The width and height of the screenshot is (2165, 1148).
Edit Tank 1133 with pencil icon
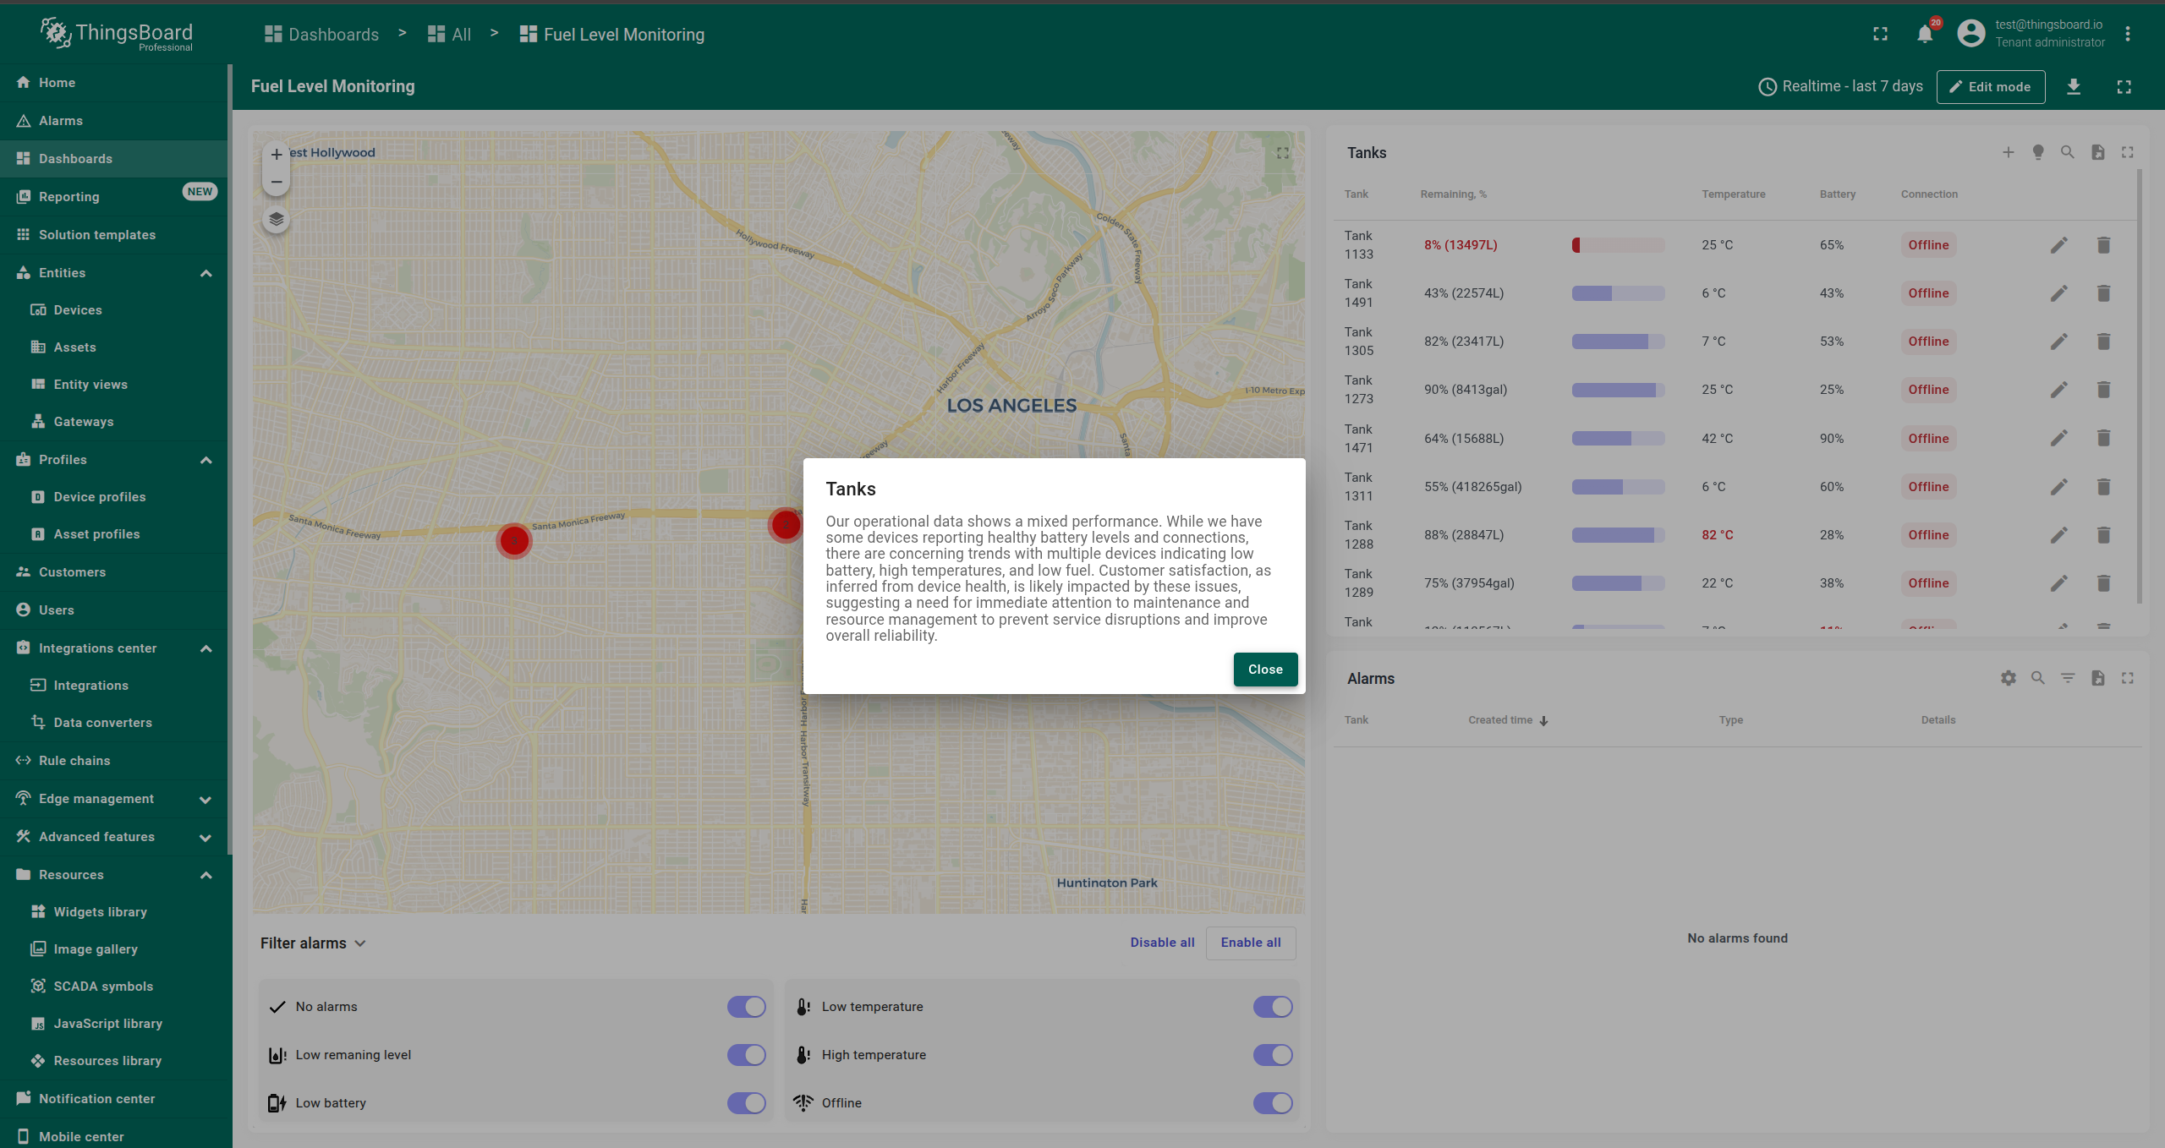pos(2059,245)
